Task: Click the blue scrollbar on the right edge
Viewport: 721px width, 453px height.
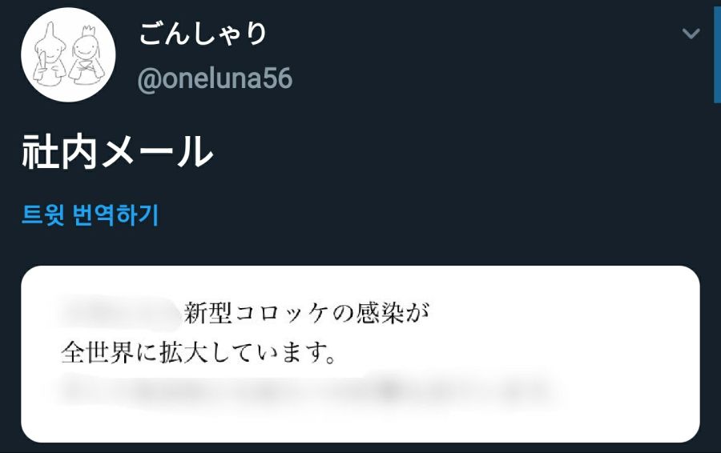Action: click(716, 53)
